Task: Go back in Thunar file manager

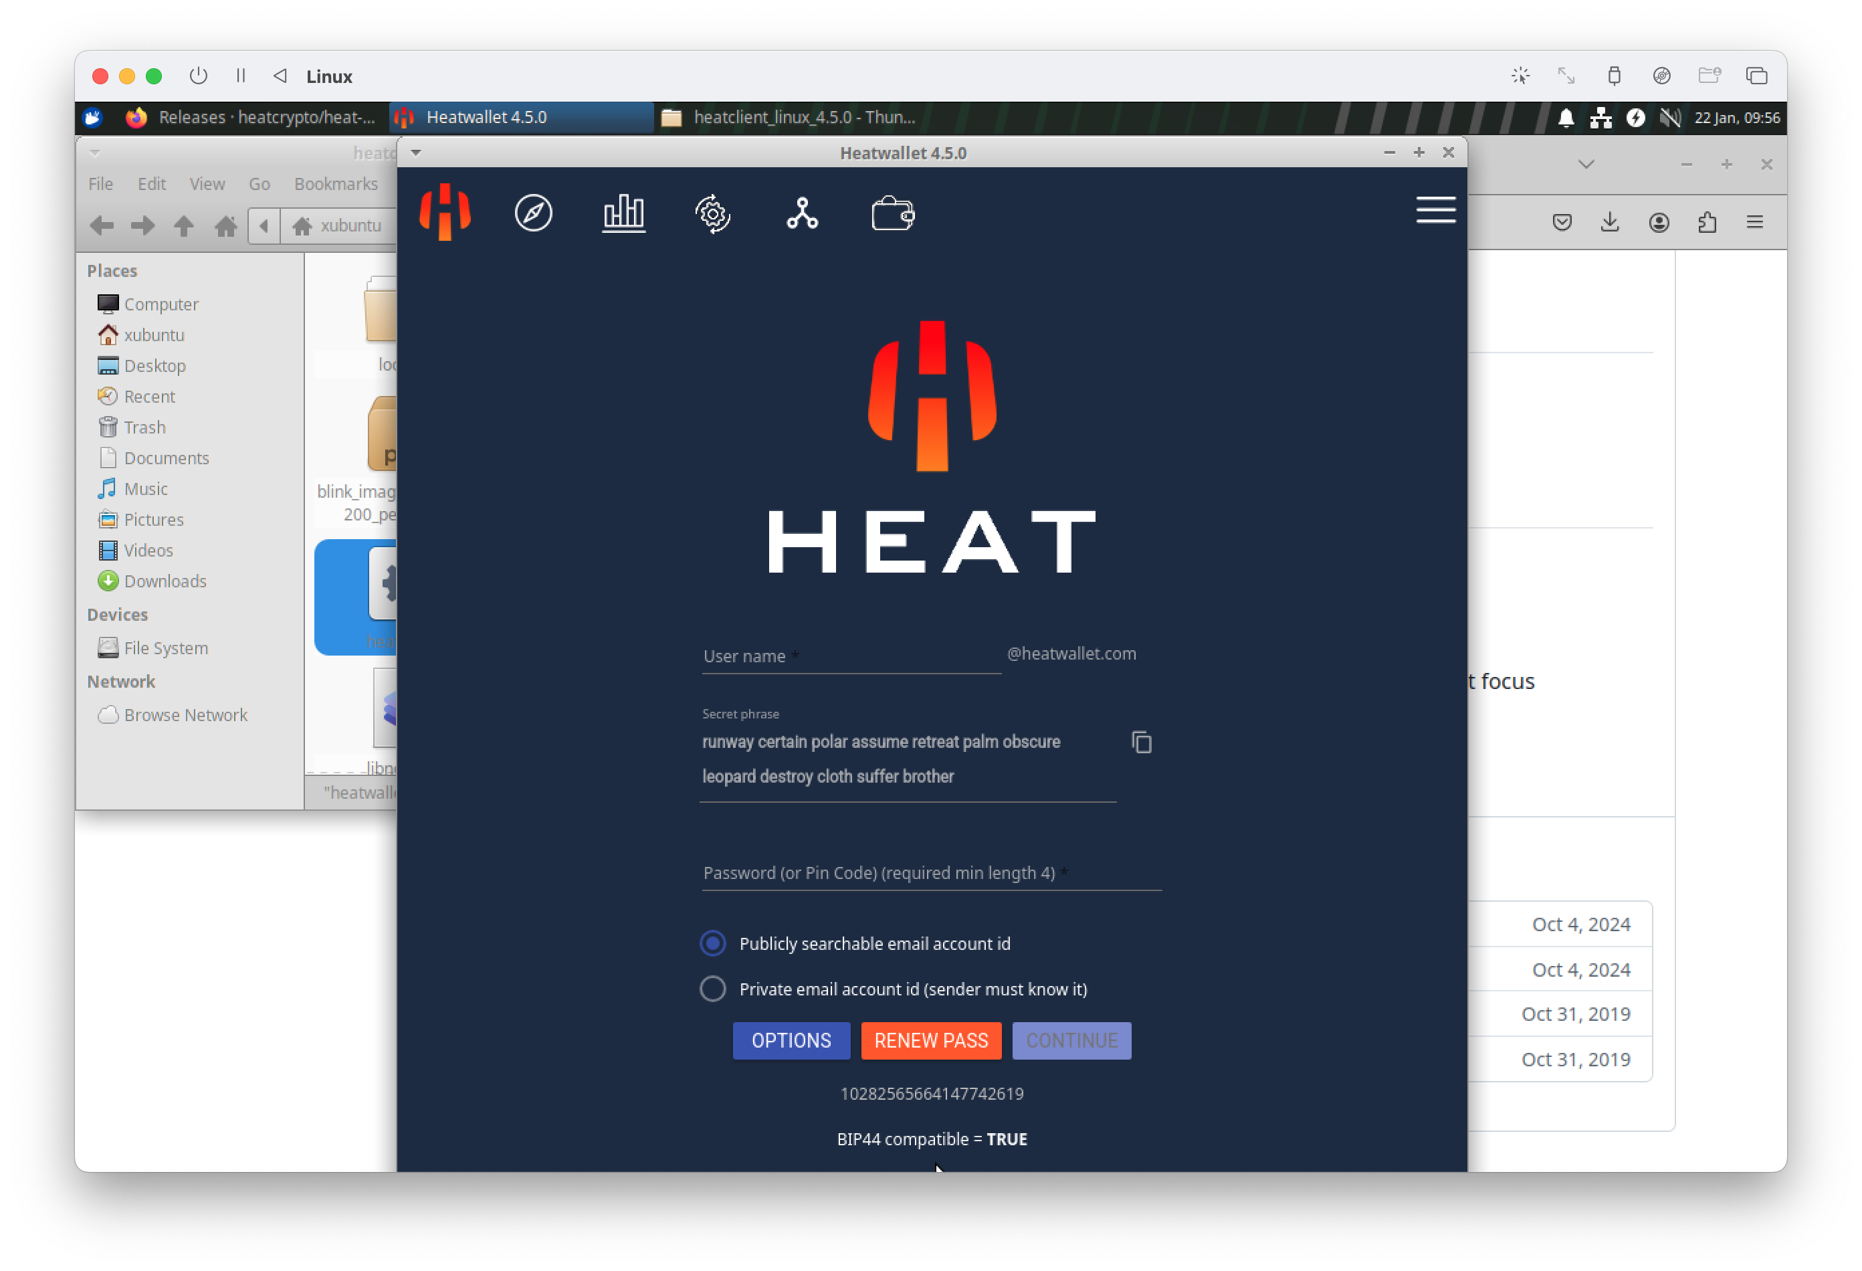Action: click(101, 226)
